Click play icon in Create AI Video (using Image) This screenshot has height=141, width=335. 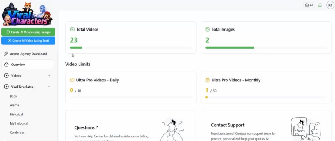click(8, 32)
